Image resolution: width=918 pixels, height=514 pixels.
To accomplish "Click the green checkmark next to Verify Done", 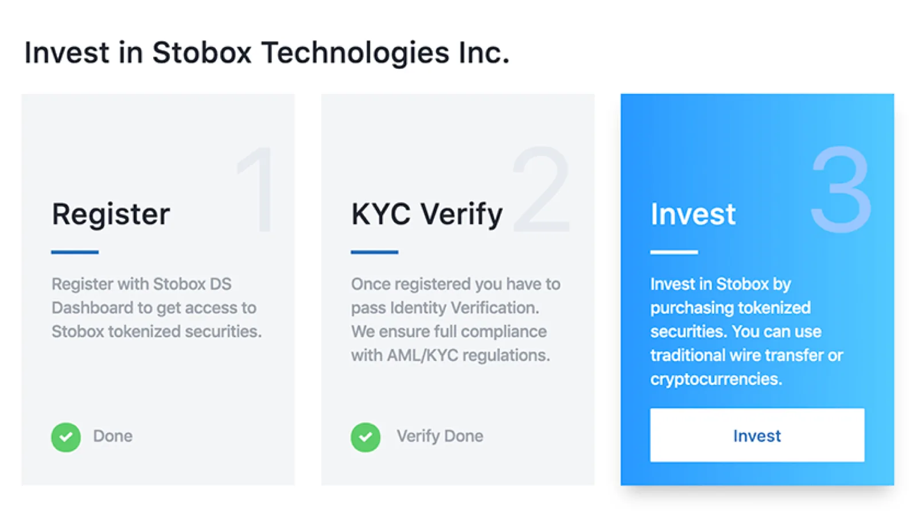I will [x=365, y=437].
